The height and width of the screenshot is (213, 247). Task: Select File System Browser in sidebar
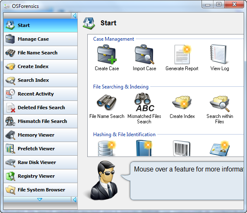41,190
